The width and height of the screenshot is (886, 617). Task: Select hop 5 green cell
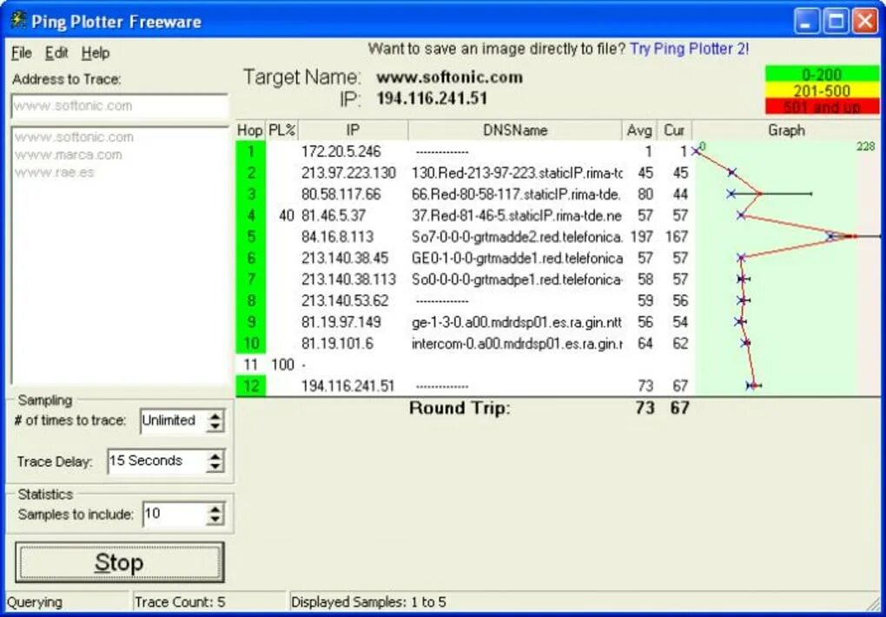click(251, 237)
